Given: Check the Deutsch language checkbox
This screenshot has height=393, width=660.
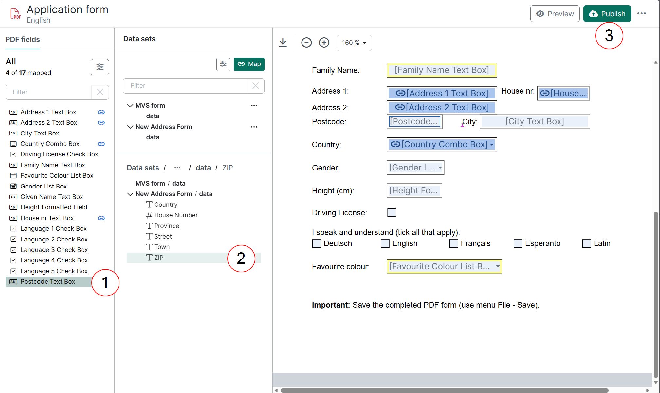Looking at the screenshot, I should coord(317,244).
